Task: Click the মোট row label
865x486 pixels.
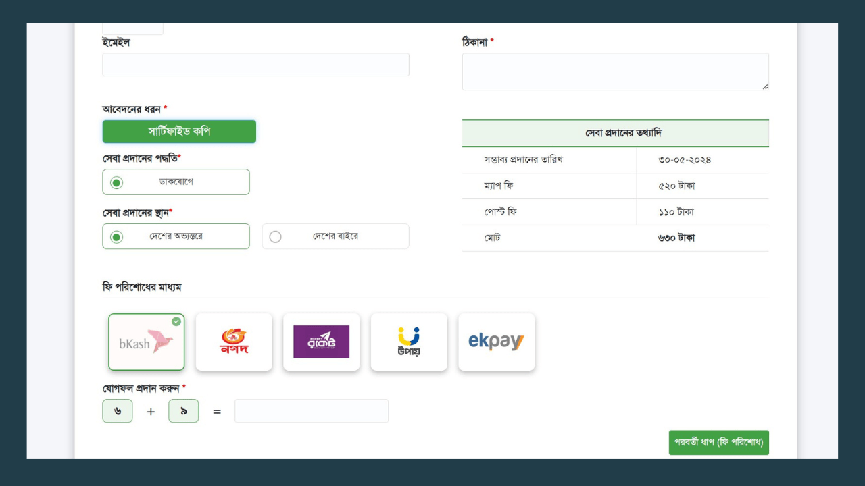Action: tap(492, 238)
